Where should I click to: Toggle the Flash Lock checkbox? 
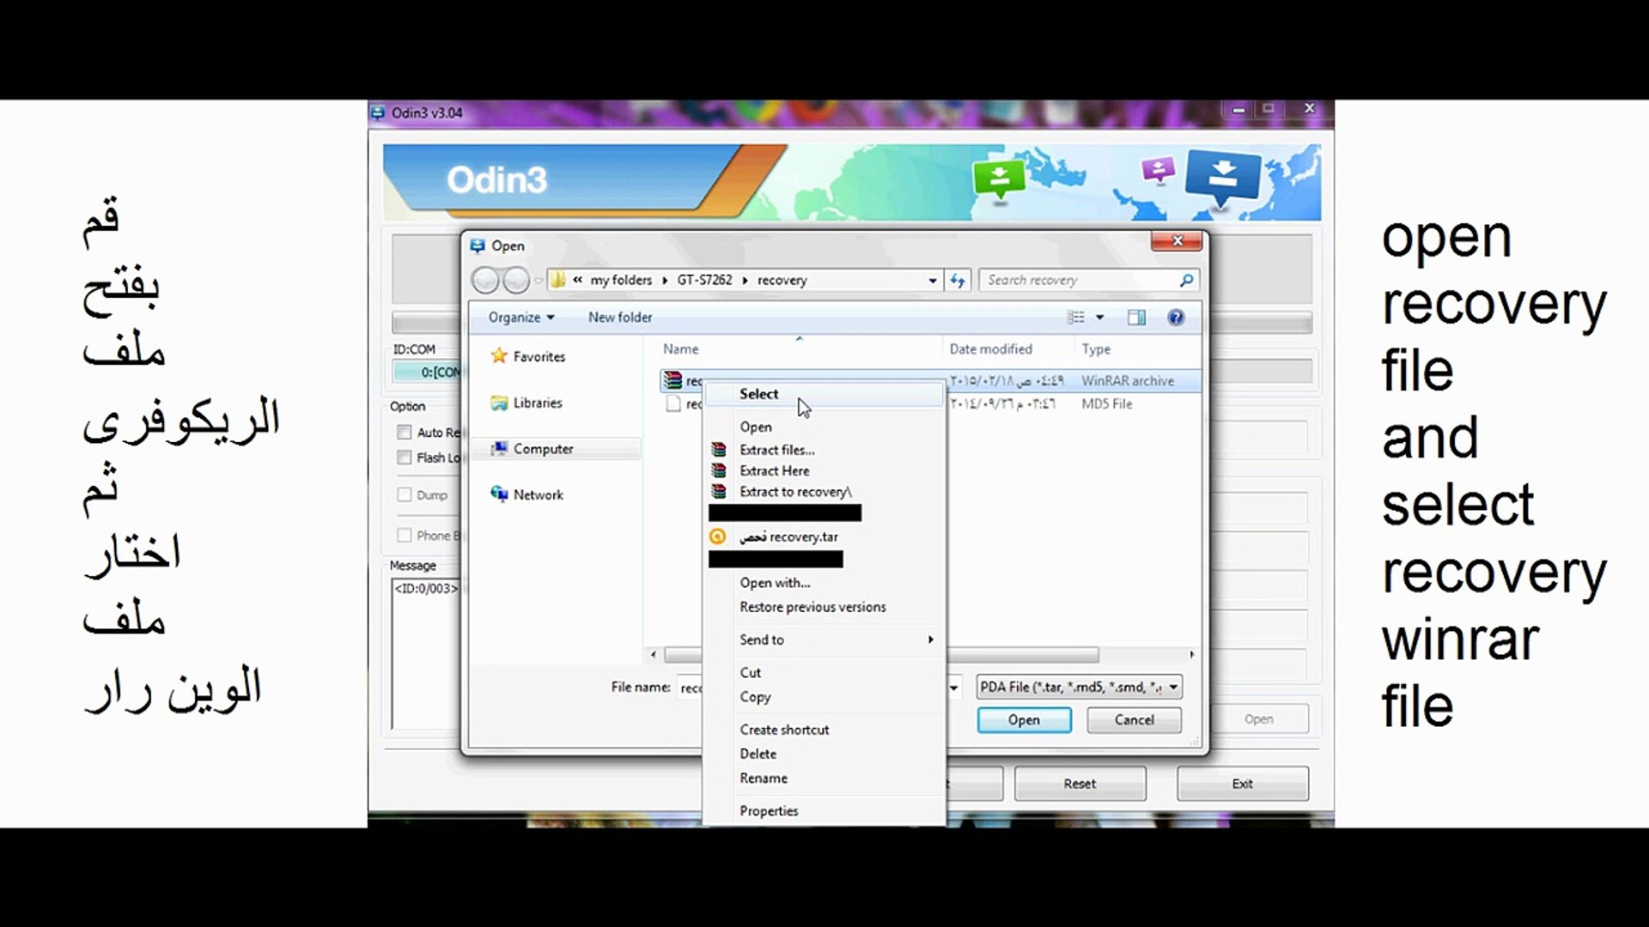[x=404, y=457]
